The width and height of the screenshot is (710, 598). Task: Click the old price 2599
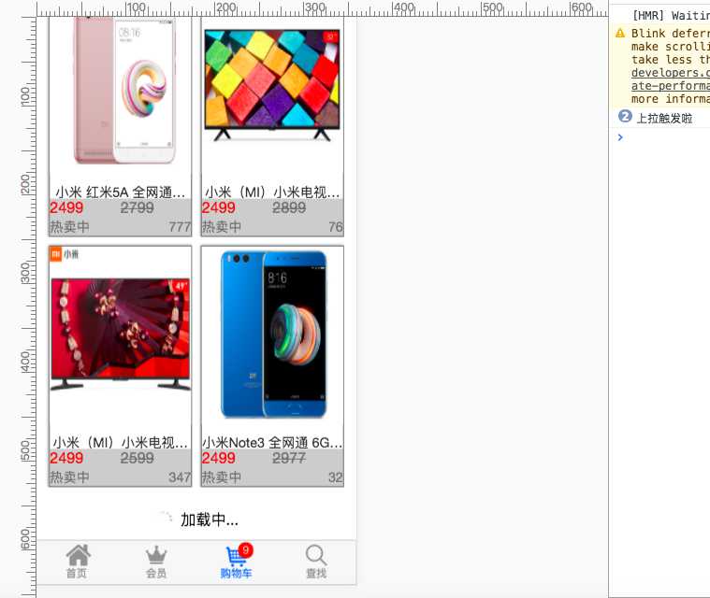tap(137, 458)
